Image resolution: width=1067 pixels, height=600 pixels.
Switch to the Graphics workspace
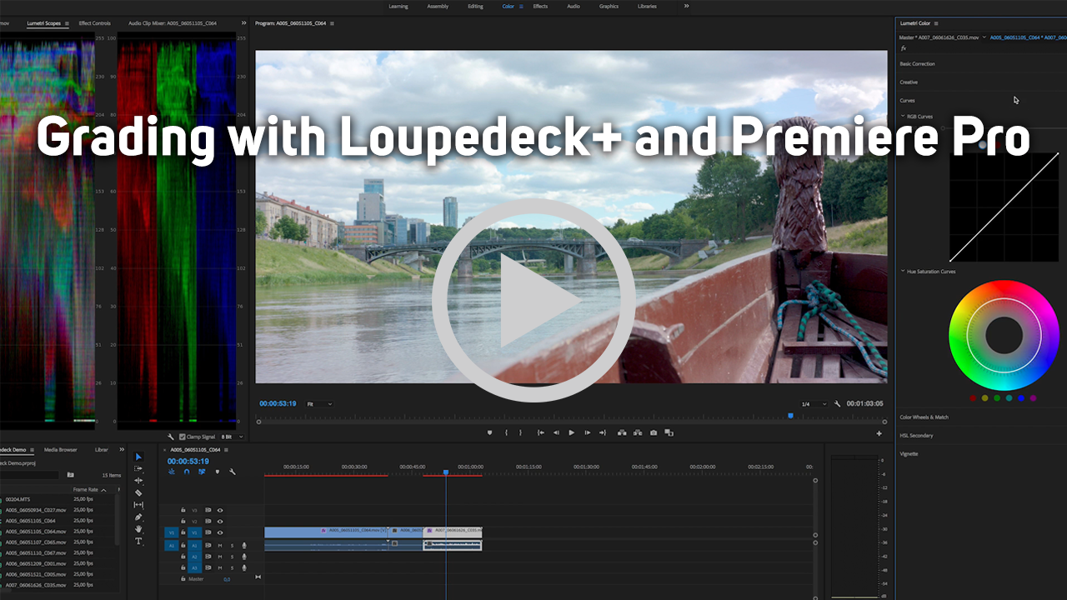click(x=609, y=6)
